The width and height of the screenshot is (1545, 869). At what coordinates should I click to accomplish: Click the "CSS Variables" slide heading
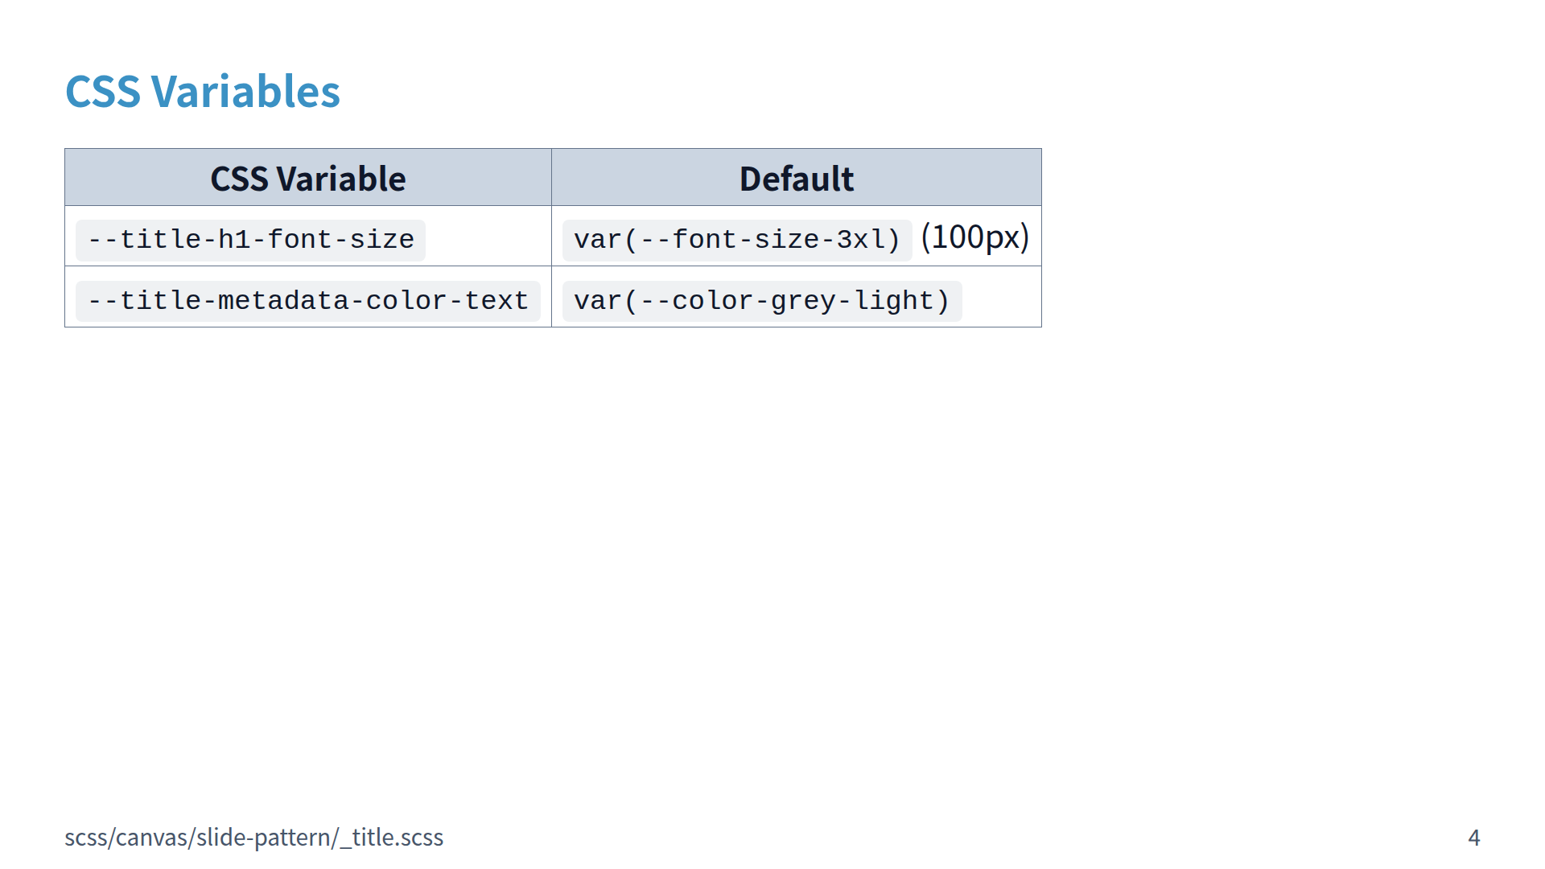[202, 92]
